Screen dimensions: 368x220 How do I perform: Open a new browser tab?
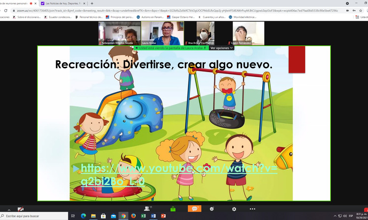(x=92, y=3)
